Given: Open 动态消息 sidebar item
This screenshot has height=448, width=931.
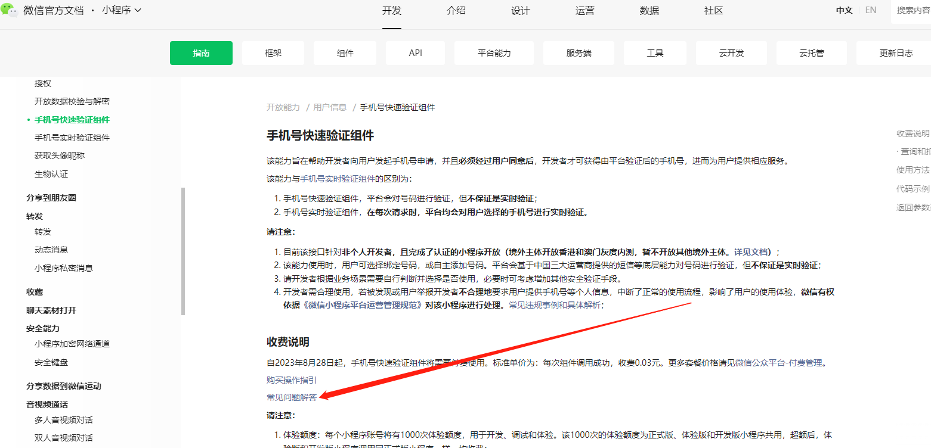Looking at the screenshot, I should pyautogui.click(x=51, y=250).
